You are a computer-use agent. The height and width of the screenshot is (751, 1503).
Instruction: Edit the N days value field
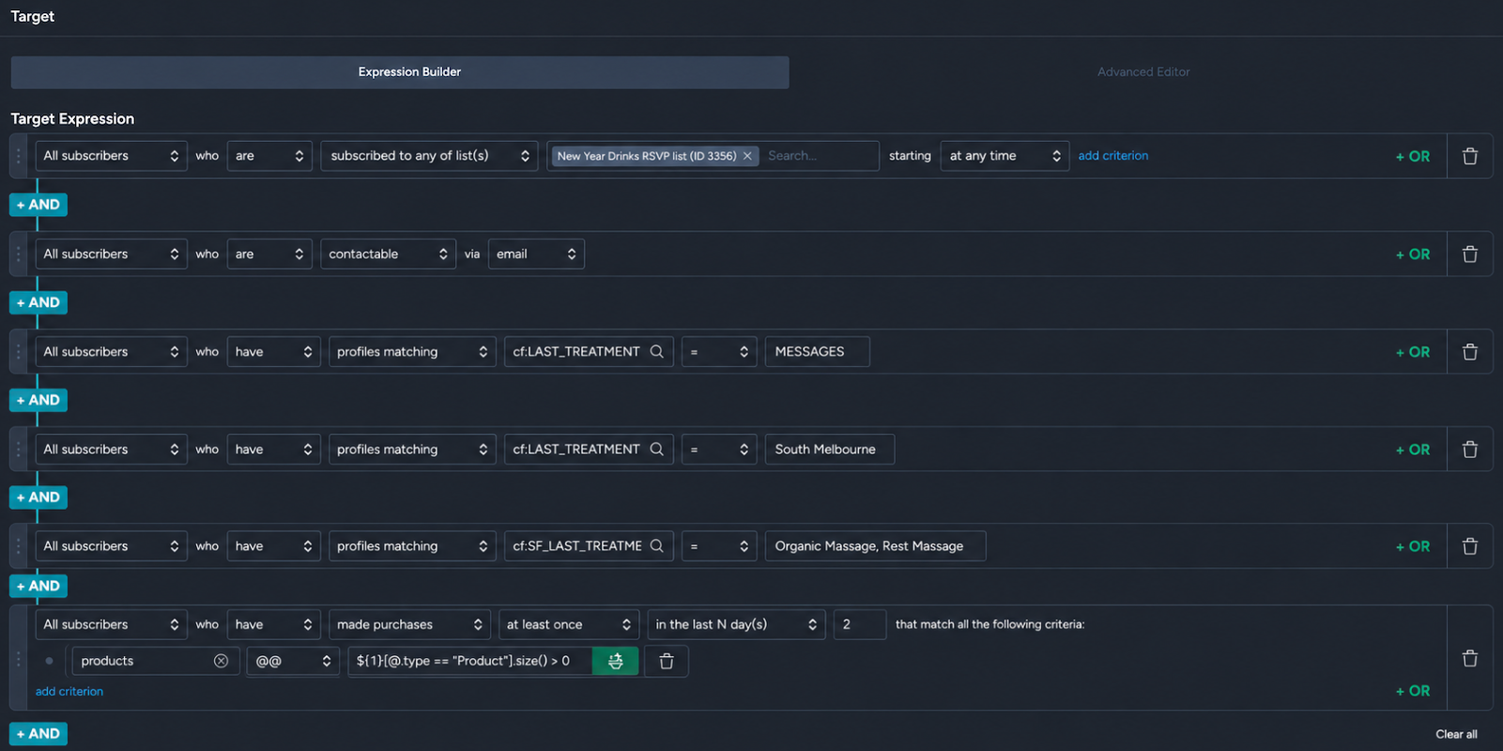pos(860,625)
